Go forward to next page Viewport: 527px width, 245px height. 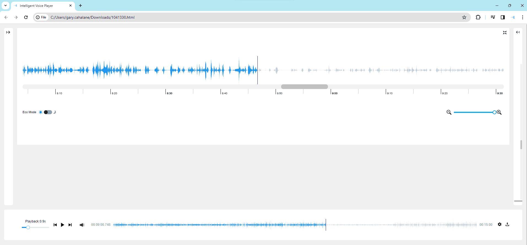point(16,17)
